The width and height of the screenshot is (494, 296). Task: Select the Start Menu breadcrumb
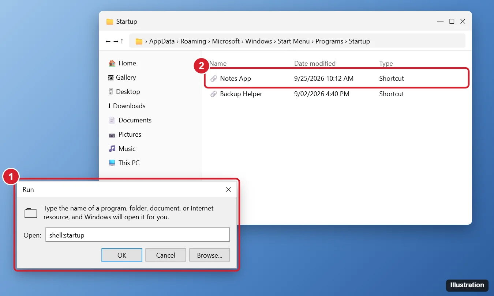coord(294,41)
